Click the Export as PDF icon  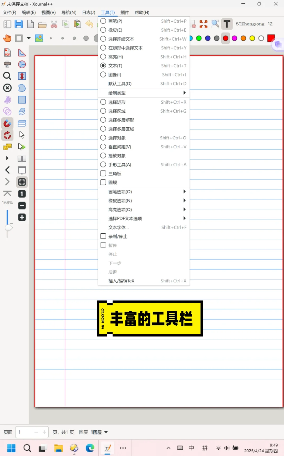tap(7, 52)
